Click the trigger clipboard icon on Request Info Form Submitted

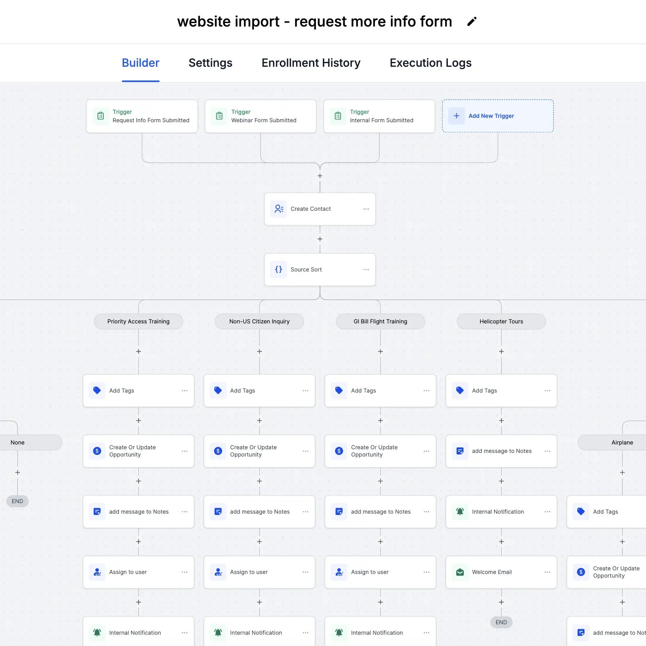[x=100, y=116]
